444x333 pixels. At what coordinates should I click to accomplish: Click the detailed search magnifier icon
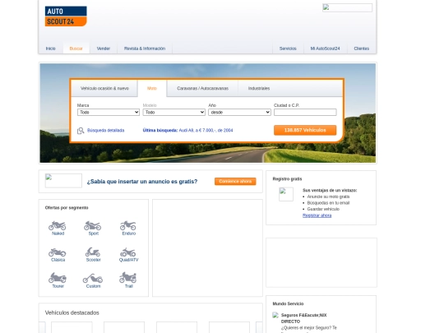81,131
